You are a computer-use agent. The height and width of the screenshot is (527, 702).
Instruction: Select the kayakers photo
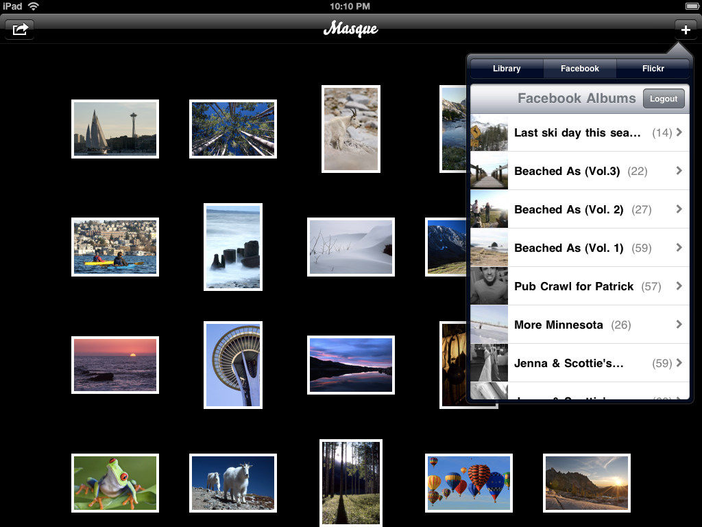(115, 247)
